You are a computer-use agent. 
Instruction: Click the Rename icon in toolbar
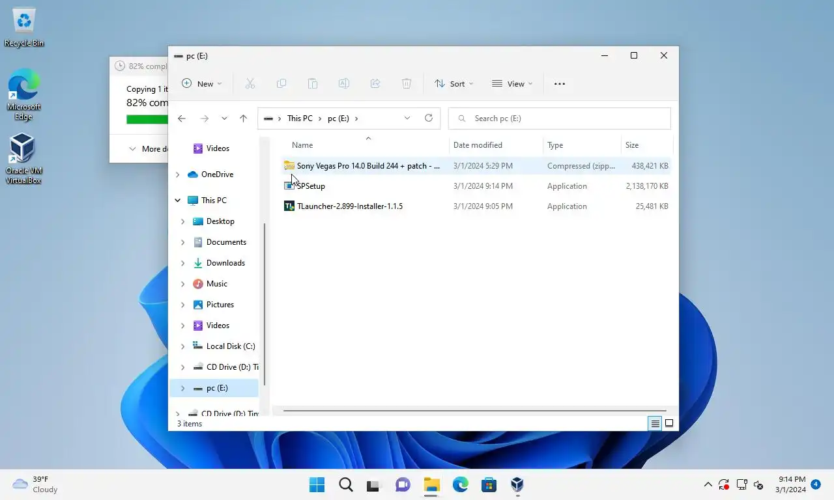tap(344, 83)
